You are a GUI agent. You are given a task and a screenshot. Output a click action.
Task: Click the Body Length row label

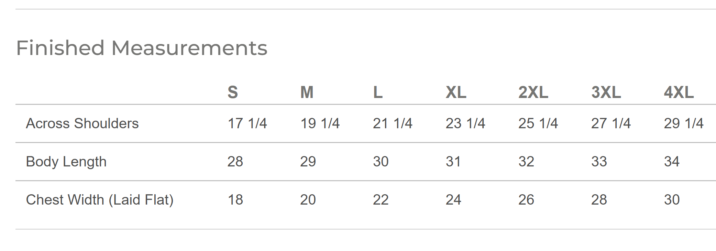tap(66, 162)
